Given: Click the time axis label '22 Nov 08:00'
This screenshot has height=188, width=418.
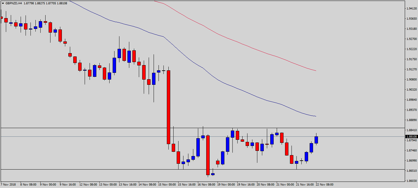Looking at the screenshot, I should (324, 185).
